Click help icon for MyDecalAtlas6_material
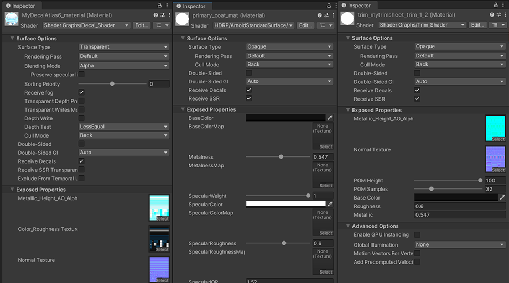 155,15
